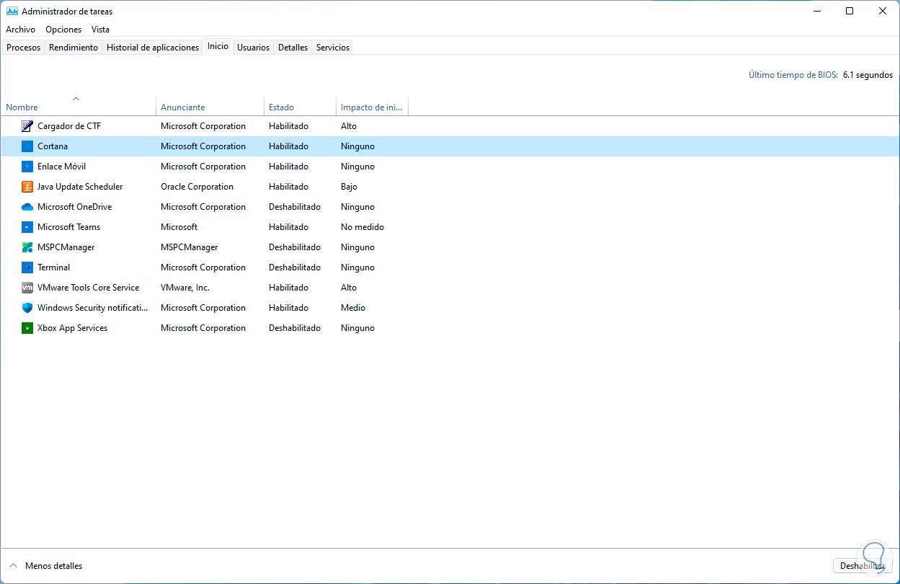900x584 pixels.
Task: Select Microsoft OneDrive entry
Action: coord(74,207)
